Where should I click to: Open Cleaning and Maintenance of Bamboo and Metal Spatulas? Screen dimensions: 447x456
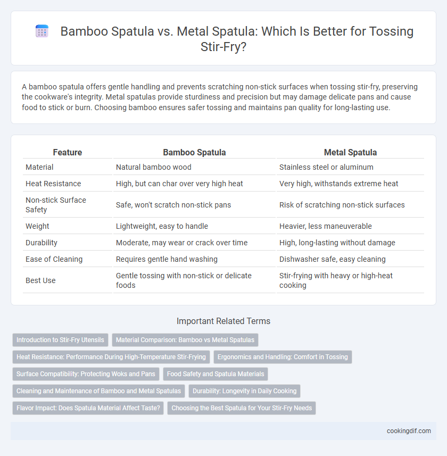tap(98, 391)
